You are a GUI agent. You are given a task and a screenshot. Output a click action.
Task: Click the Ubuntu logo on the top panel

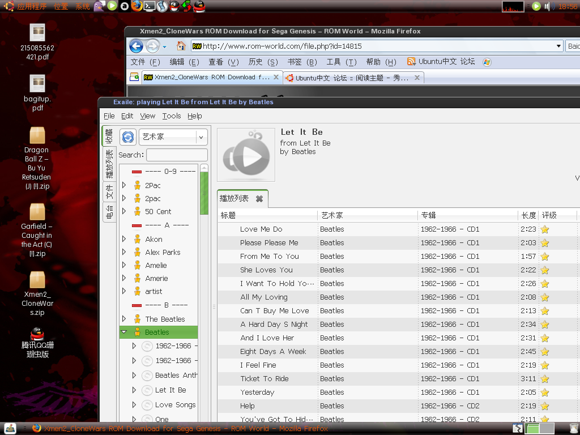tap(8, 6)
